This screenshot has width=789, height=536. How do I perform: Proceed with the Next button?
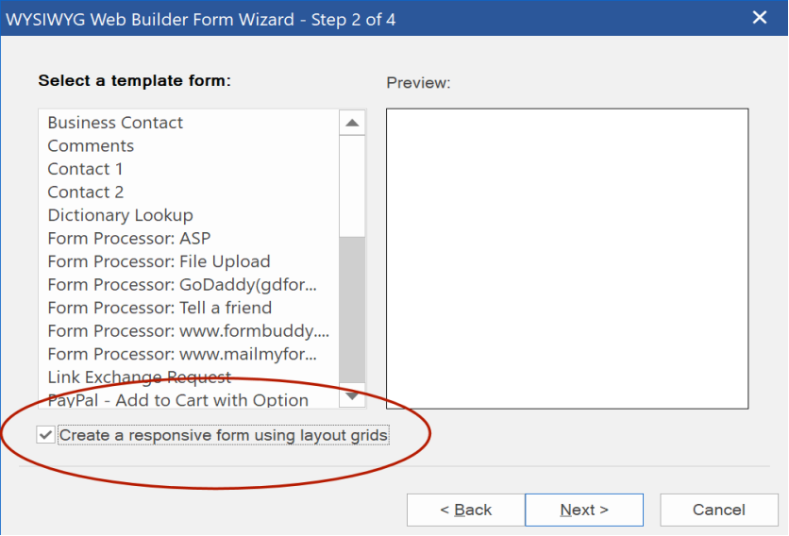pos(584,510)
